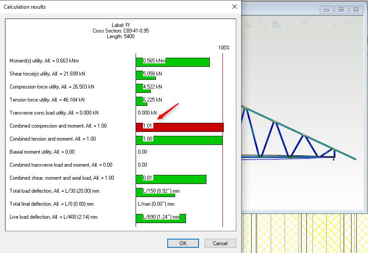Click the red combined compression and moment bar
This screenshot has width=368, height=253.
click(x=179, y=127)
